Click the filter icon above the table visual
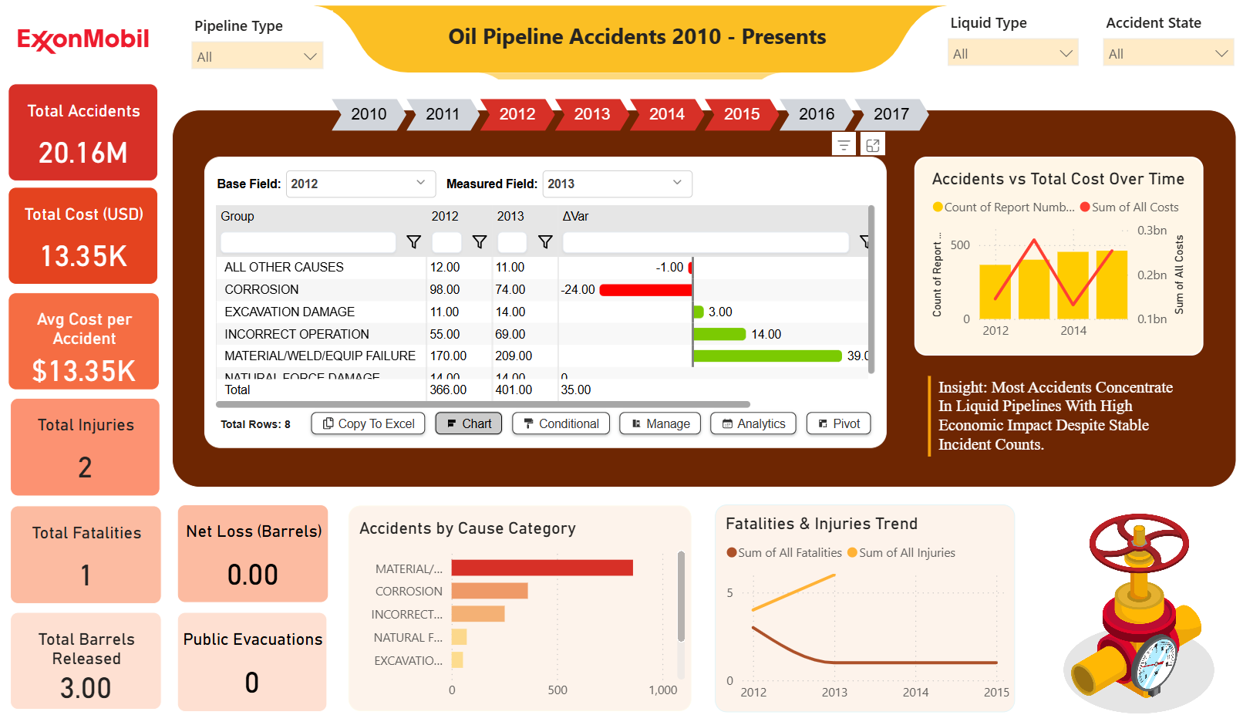The image size is (1243, 715). (844, 144)
